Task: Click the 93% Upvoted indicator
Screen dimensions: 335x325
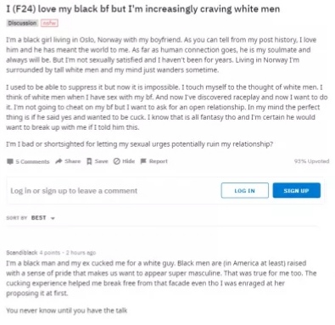Action: tap(311, 161)
